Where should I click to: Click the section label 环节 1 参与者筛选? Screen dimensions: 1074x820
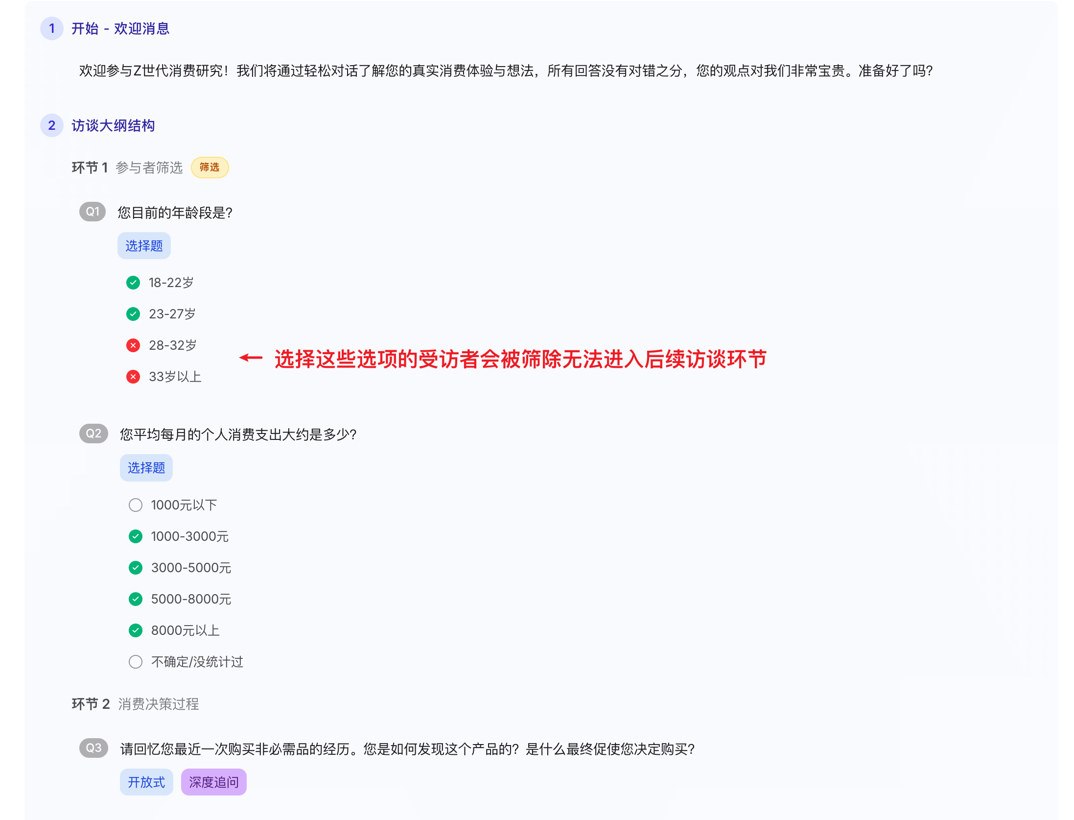tap(127, 168)
